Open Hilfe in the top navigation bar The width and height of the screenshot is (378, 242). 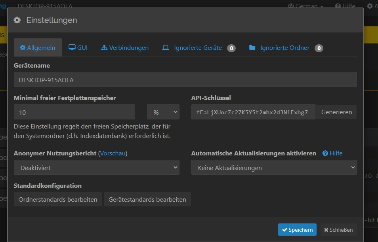345,6
